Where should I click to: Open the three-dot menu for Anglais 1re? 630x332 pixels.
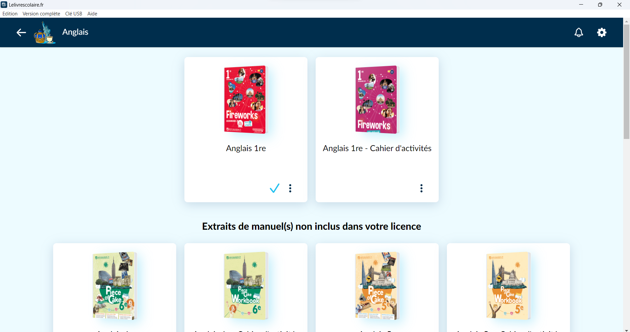click(x=290, y=188)
